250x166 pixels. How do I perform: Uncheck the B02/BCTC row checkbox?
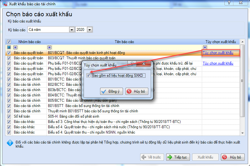[x=9, y=85]
